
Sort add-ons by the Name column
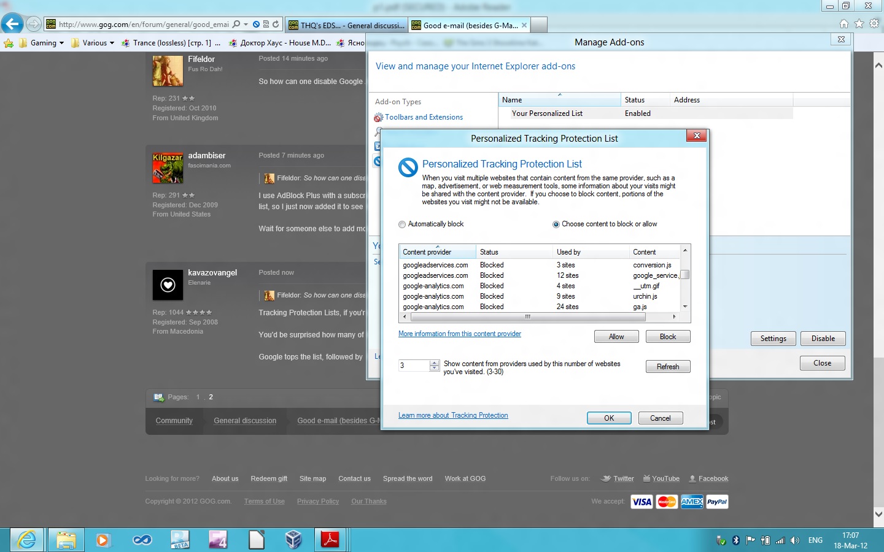pos(559,100)
